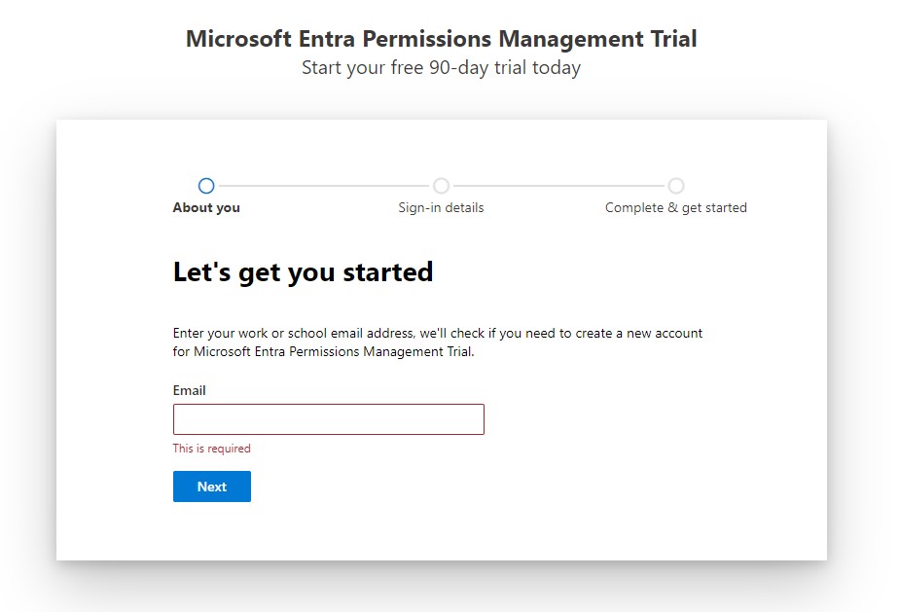Click the Microsoft Entra Permissions Management Trial title

click(441, 39)
